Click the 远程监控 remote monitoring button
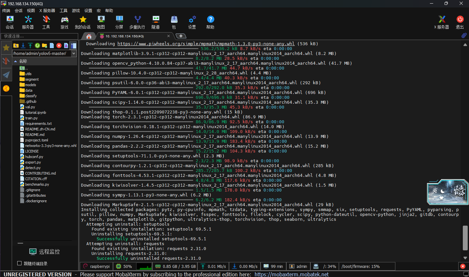Screen dimensions: 469x277 click(45, 252)
